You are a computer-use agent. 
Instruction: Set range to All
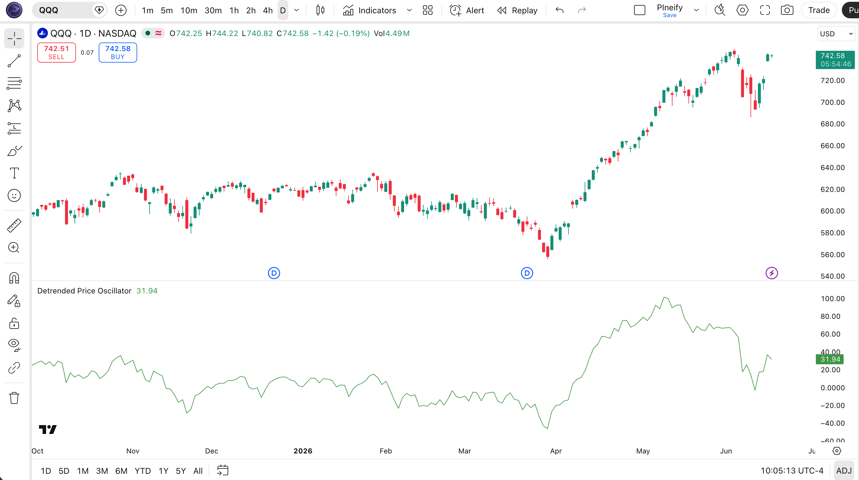(198, 471)
